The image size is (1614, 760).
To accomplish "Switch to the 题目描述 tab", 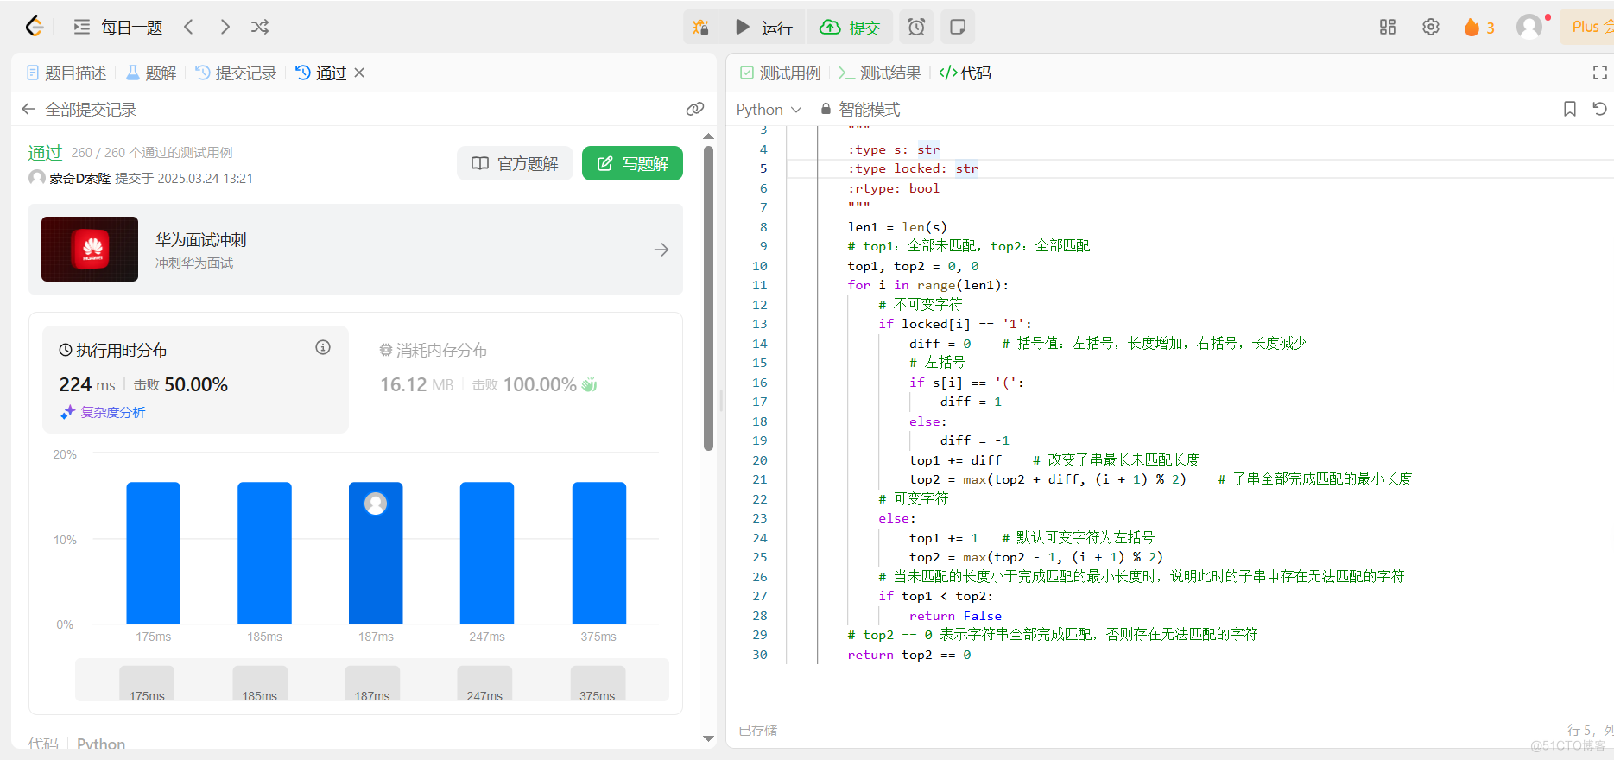I will pyautogui.click(x=66, y=73).
